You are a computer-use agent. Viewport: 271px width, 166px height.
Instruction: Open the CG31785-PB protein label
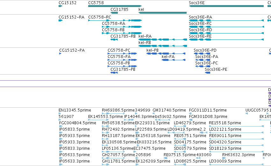coord(123,69)
